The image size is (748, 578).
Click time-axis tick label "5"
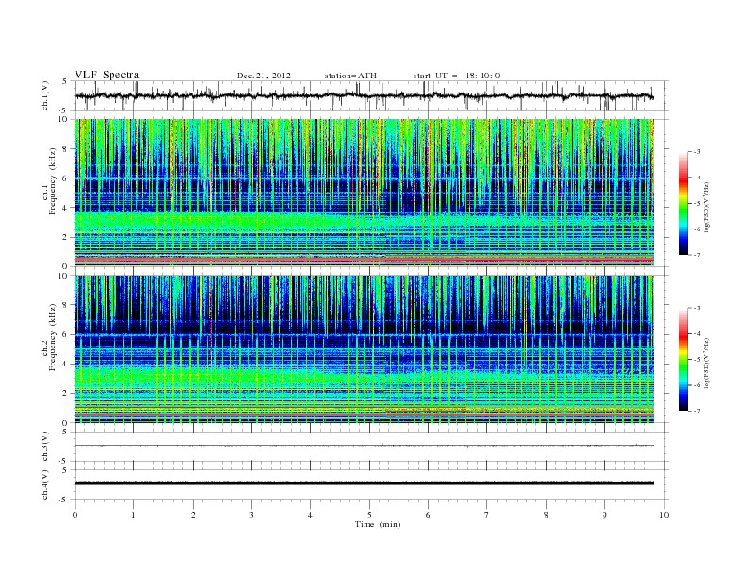coord(369,515)
